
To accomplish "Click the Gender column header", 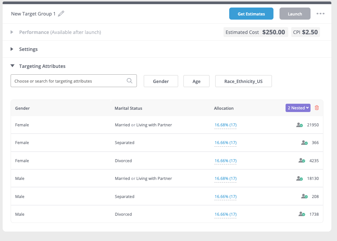I will [x=22, y=108].
